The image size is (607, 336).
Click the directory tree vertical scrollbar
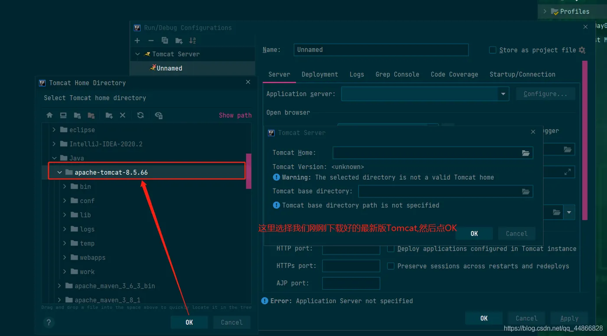pyautogui.click(x=248, y=171)
